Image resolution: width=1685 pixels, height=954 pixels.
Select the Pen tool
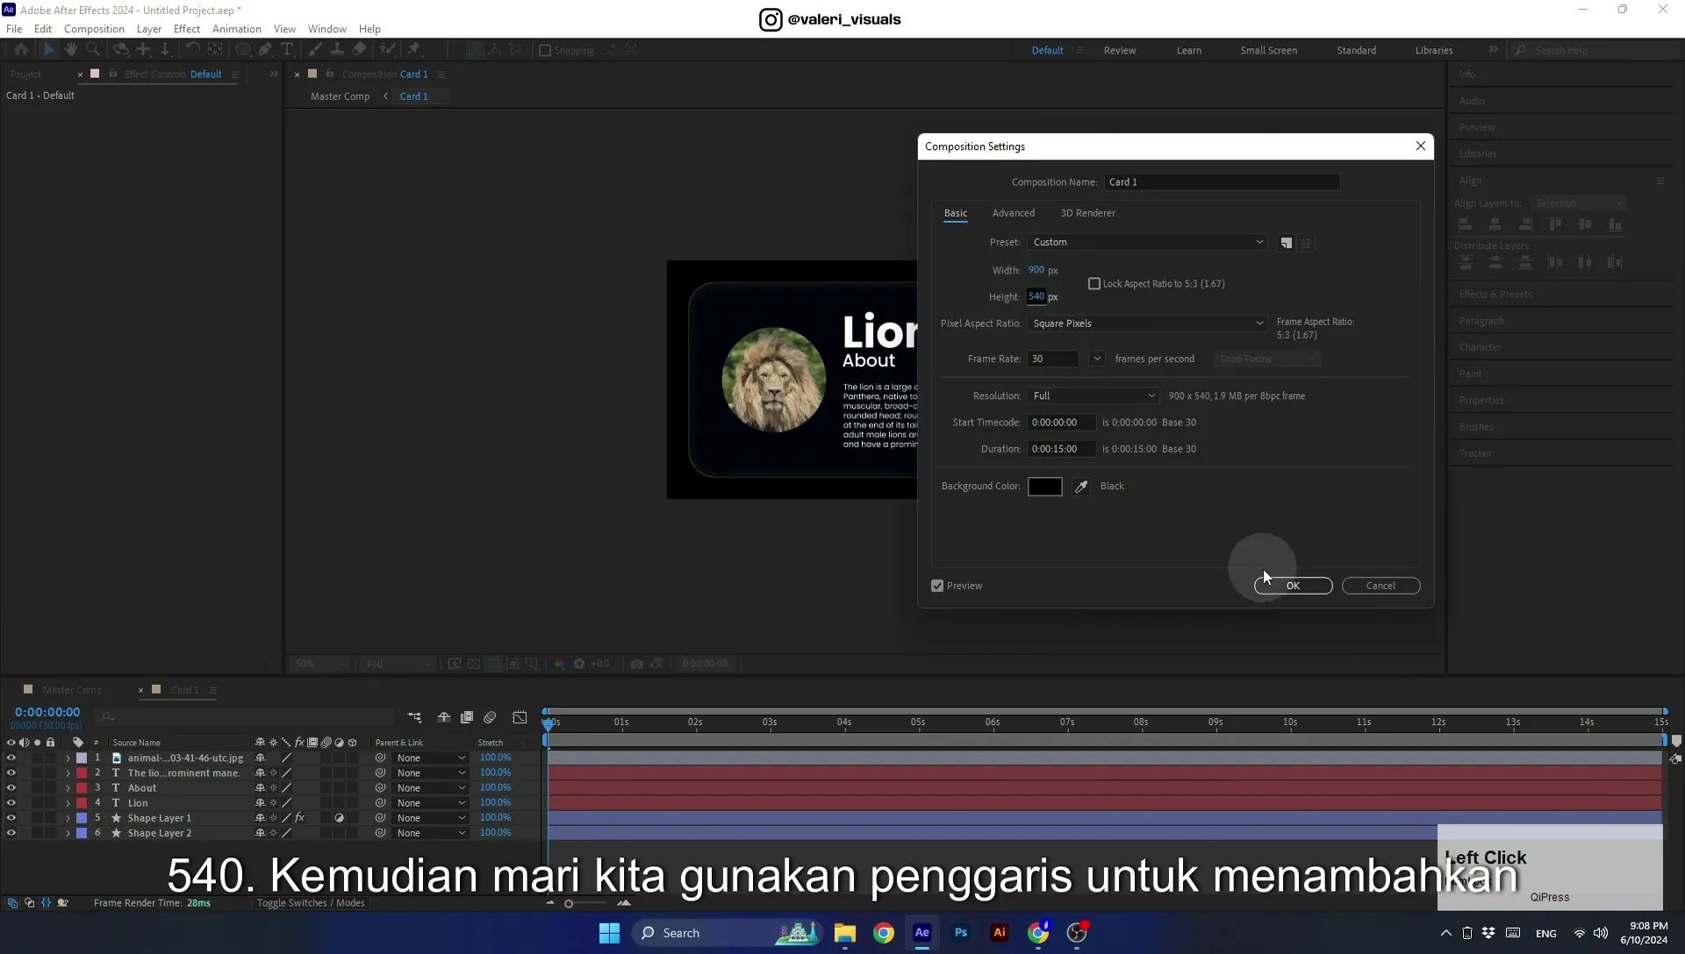click(x=265, y=50)
